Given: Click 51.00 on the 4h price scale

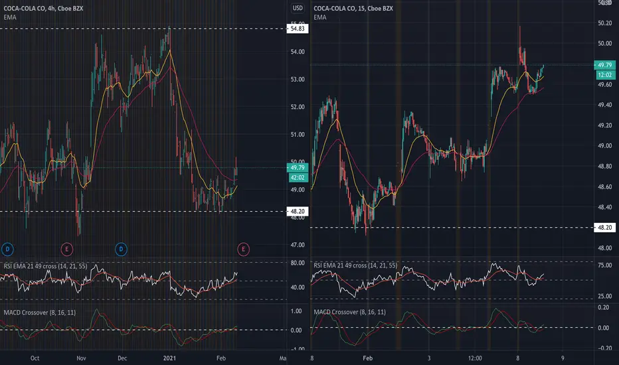Looking at the screenshot, I should point(298,135).
